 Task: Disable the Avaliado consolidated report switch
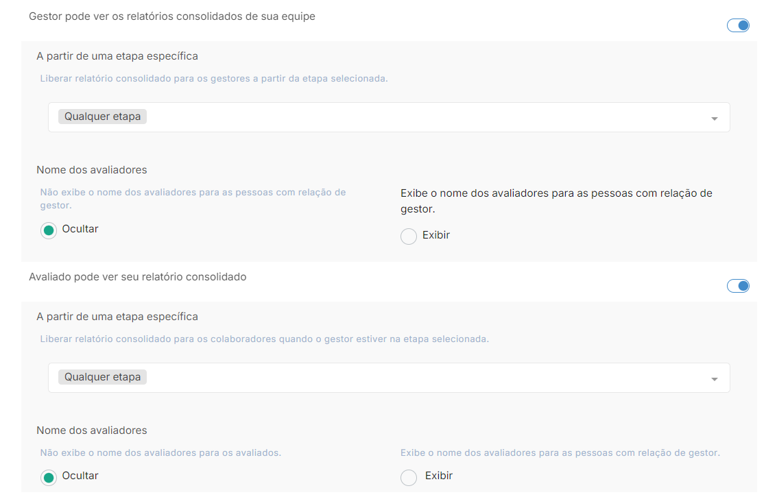coord(738,286)
